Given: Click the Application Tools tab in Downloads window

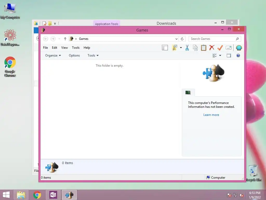Looking at the screenshot, I should (107, 24).
